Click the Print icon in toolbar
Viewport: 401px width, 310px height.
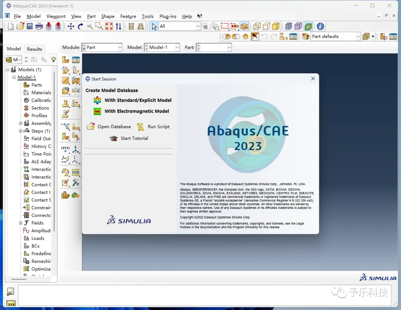pyautogui.click(x=39, y=26)
